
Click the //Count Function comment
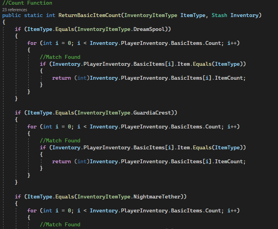click(x=27, y=3)
